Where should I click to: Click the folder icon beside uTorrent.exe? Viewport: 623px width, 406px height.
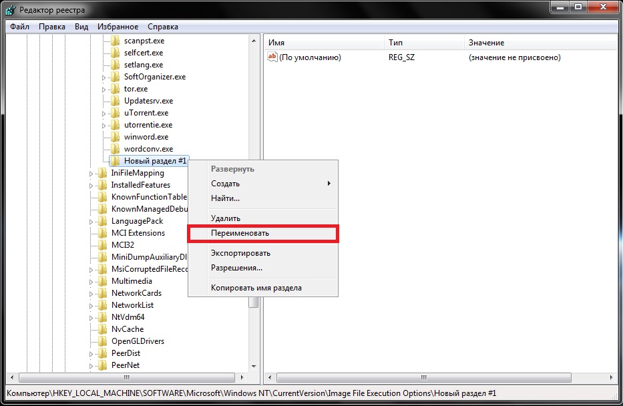click(x=115, y=113)
